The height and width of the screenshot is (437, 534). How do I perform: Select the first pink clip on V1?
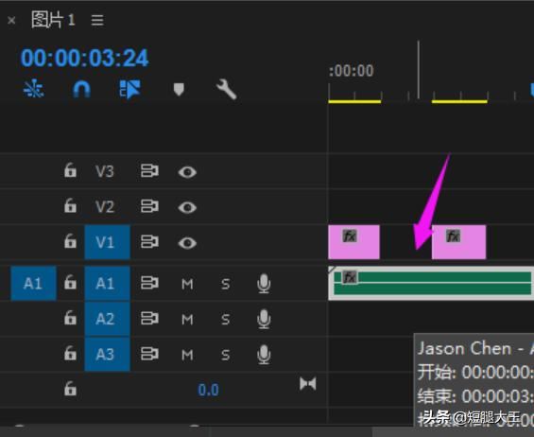pos(353,242)
